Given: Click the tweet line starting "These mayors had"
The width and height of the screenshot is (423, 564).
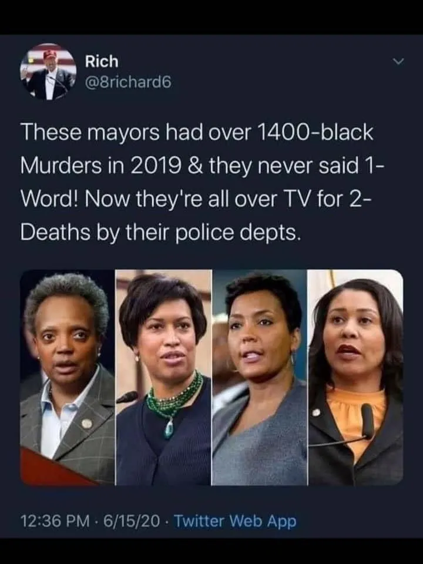Looking at the screenshot, I should click(x=197, y=132).
